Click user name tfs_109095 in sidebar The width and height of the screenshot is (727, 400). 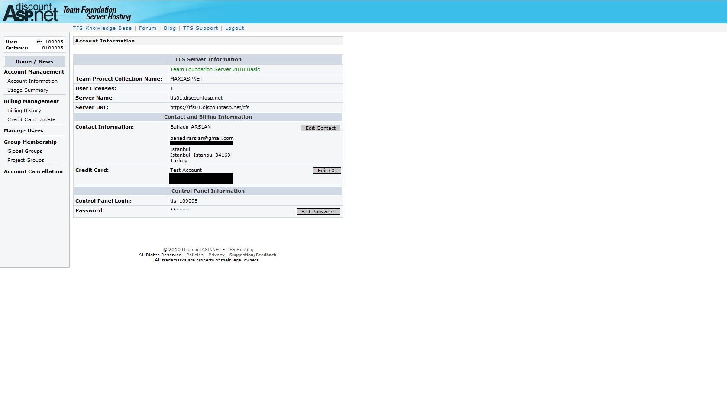click(50, 42)
